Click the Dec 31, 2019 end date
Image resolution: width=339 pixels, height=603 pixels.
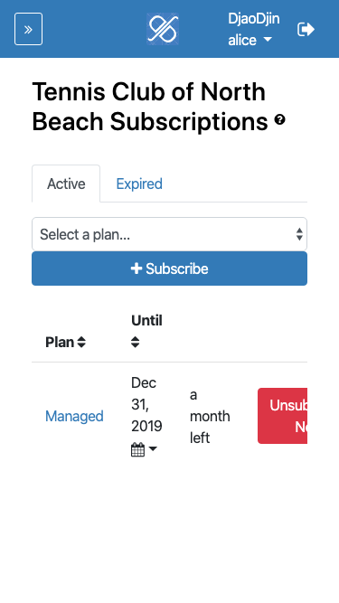(x=146, y=405)
